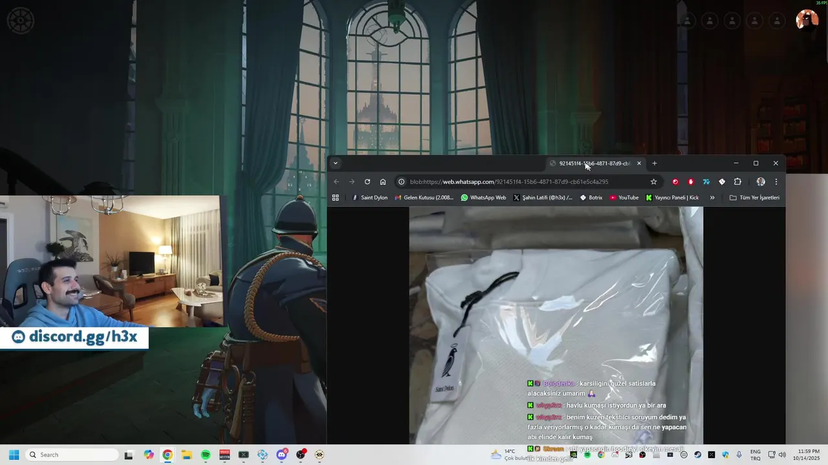
Task: Open the Botrix bookmark
Action: 591,198
